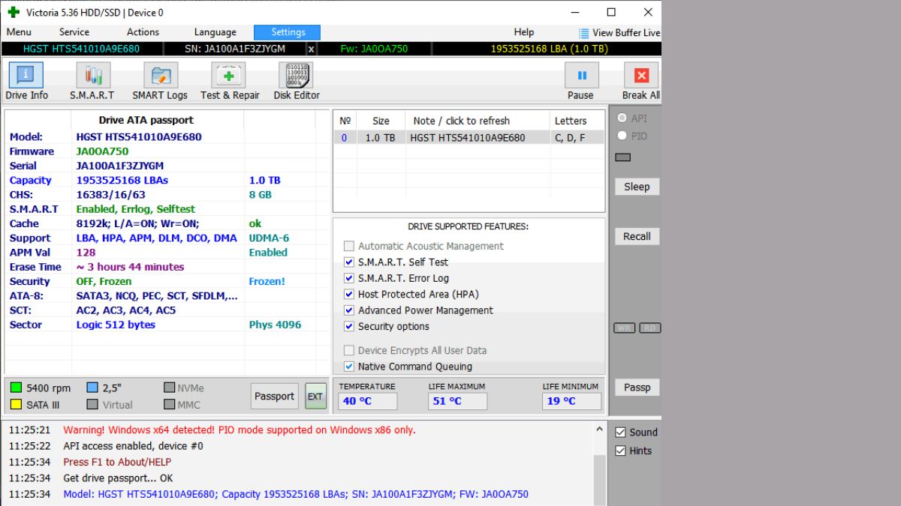Image resolution: width=901 pixels, height=506 pixels.
Task: Click the Size column header
Action: pyautogui.click(x=381, y=121)
